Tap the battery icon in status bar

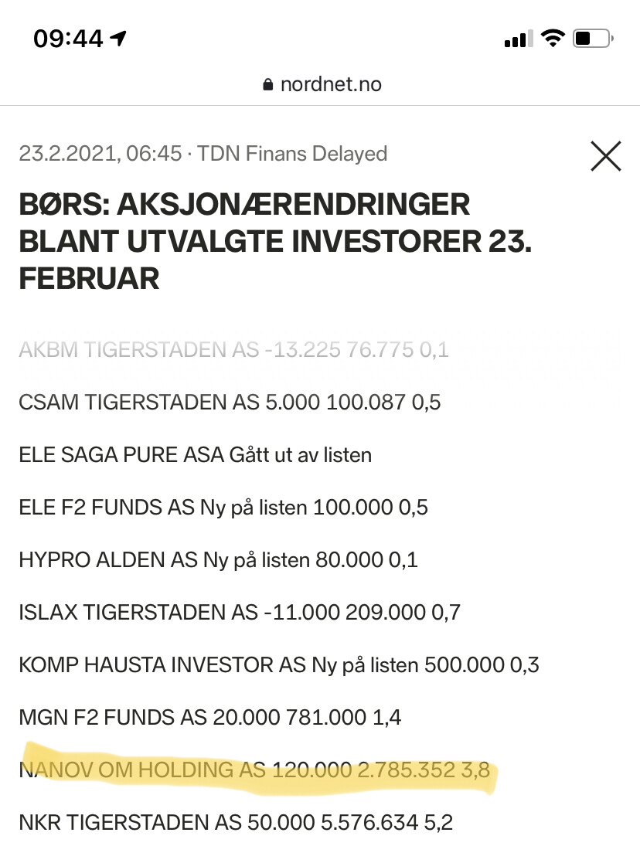tap(593, 39)
